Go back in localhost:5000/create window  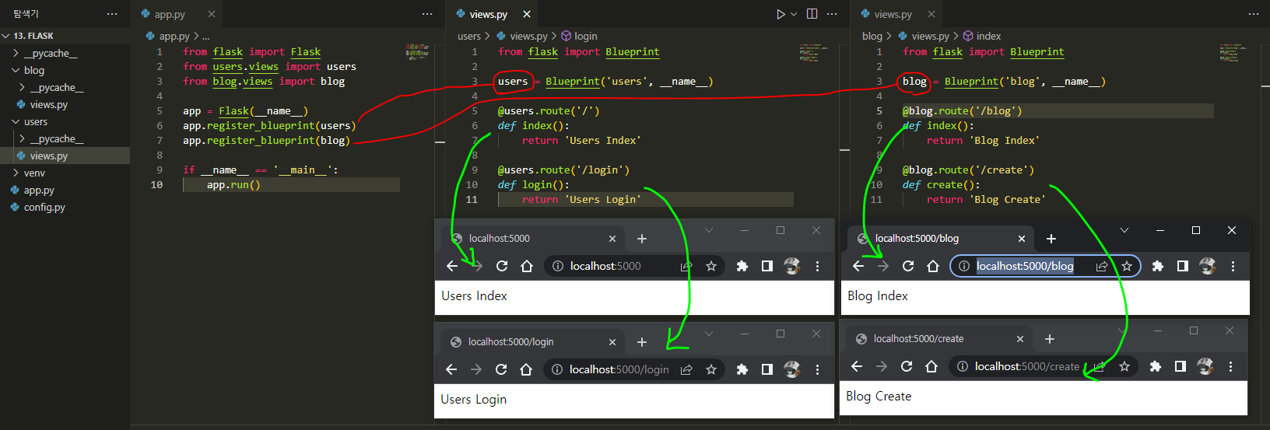click(857, 366)
